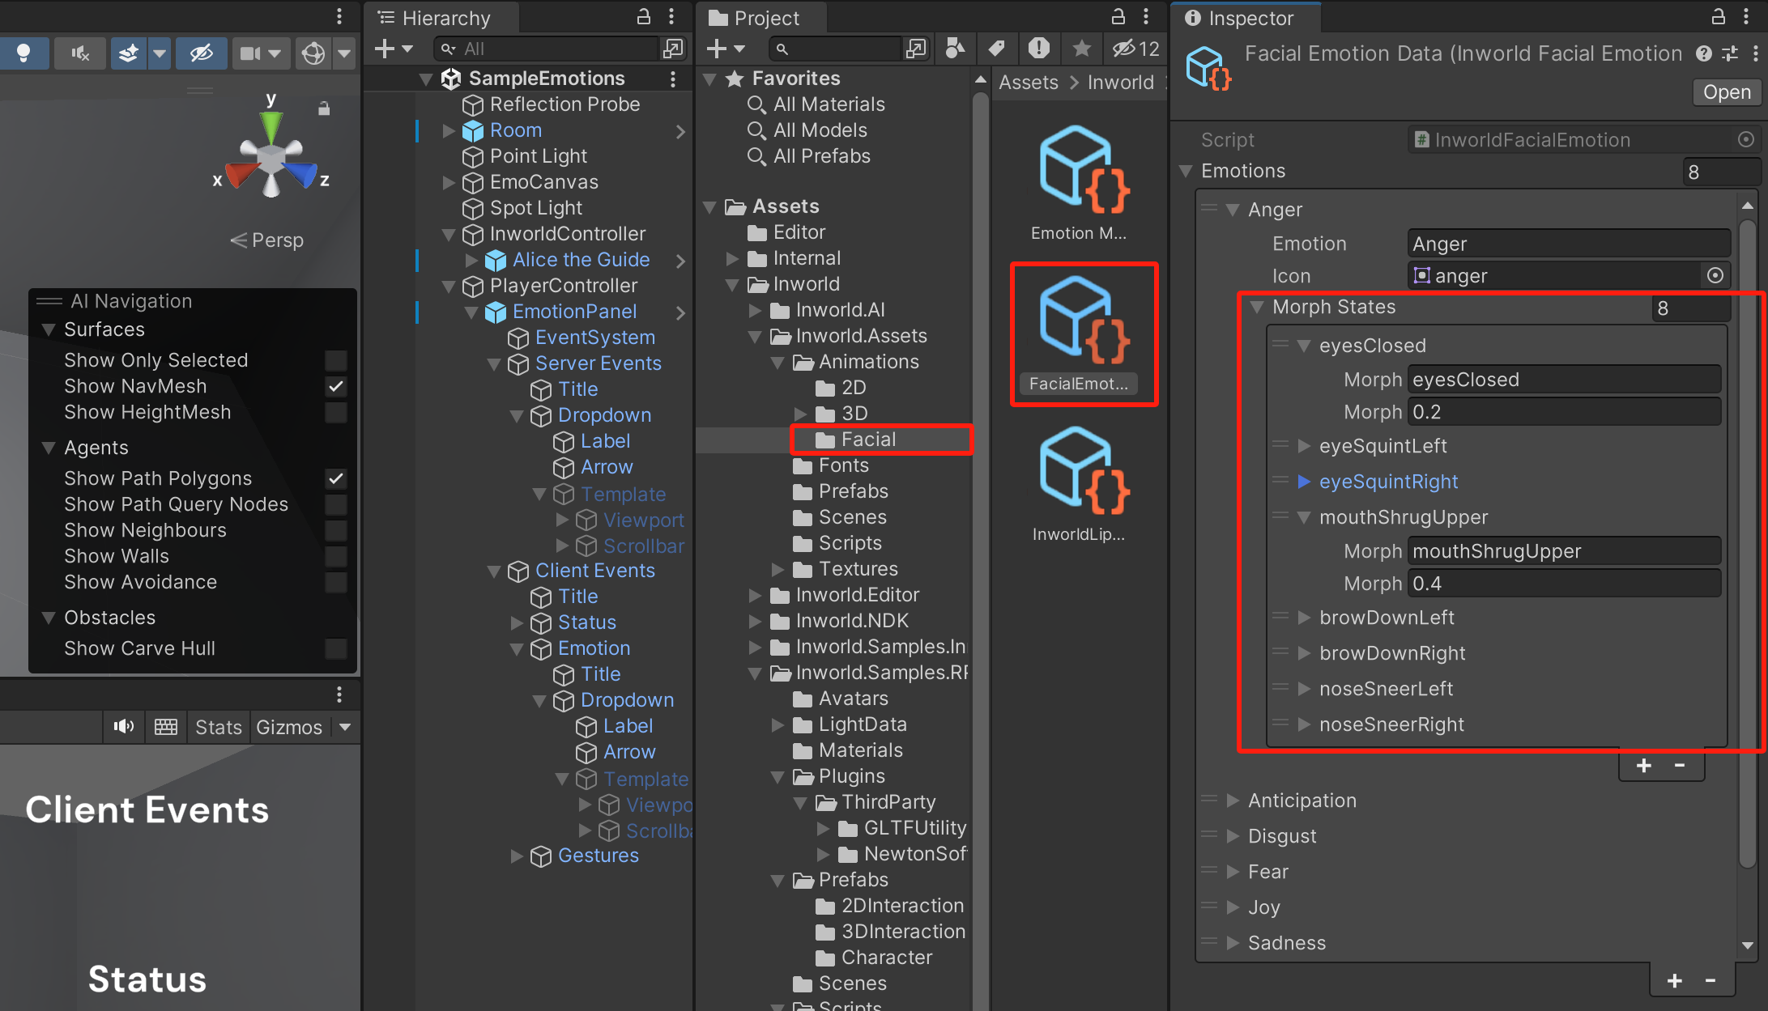
Task: Uncheck Show Path Polygons checkbox
Action: [336, 478]
